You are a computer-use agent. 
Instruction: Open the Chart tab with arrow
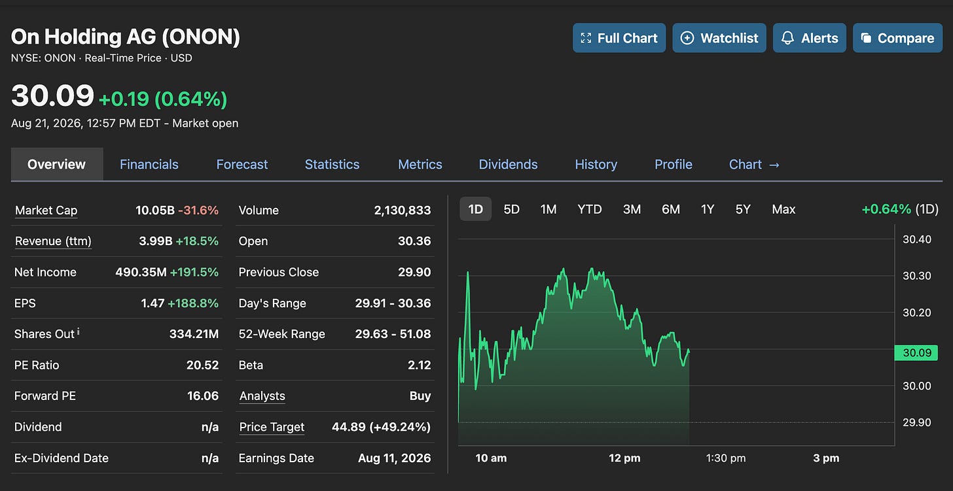click(754, 164)
